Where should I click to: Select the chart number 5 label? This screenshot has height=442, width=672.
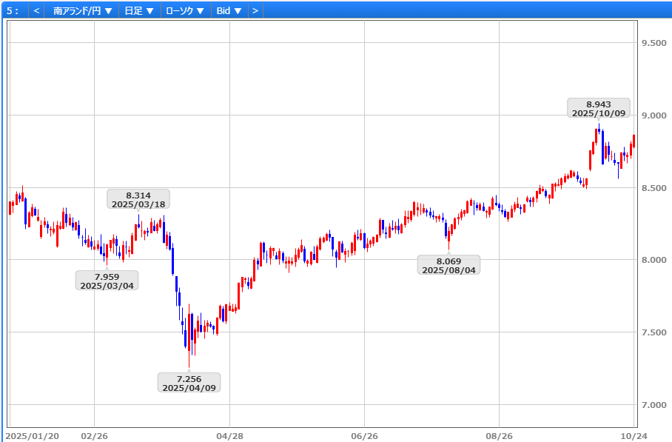[x=13, y=10]
